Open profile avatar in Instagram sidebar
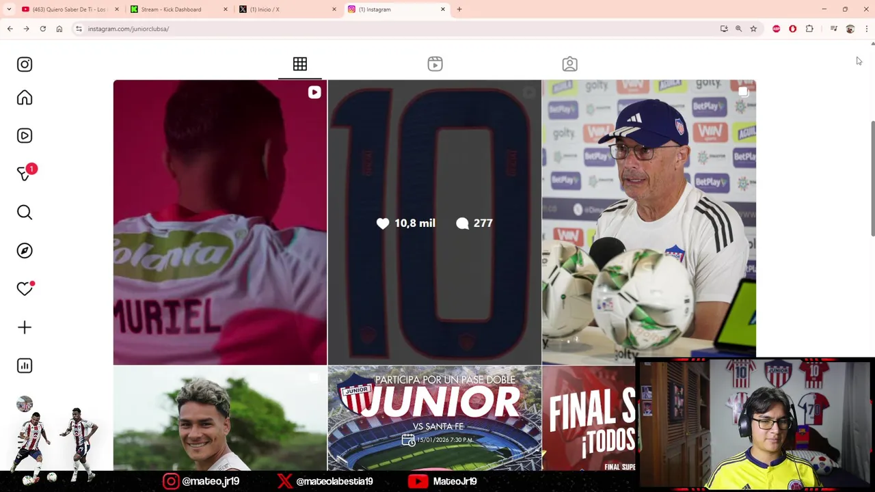 25,404
